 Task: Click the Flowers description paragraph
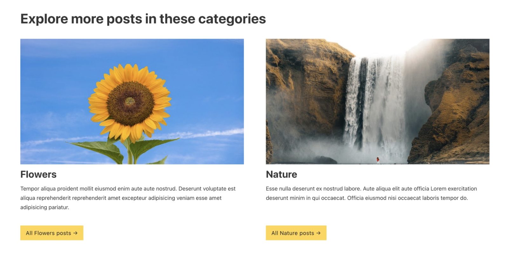[x=128, y=198]
